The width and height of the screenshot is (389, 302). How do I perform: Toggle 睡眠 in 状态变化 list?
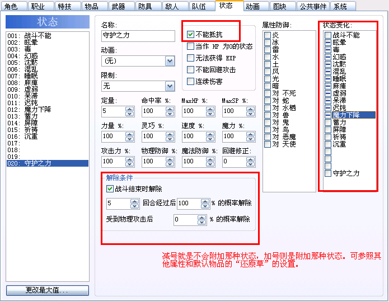tap(328, 79)
